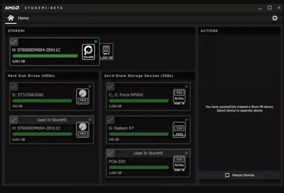Image resolution: width=284 pixels, height=193 pixels.
Task: Click green status dot on Radeon R7 card
Action: click(x=186, y=120)
